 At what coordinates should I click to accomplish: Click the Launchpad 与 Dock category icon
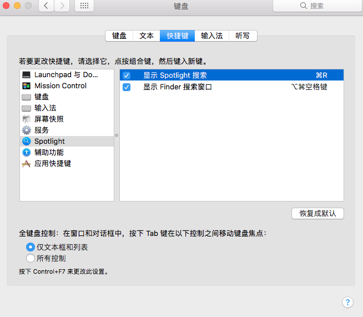[x=26, y=75]
